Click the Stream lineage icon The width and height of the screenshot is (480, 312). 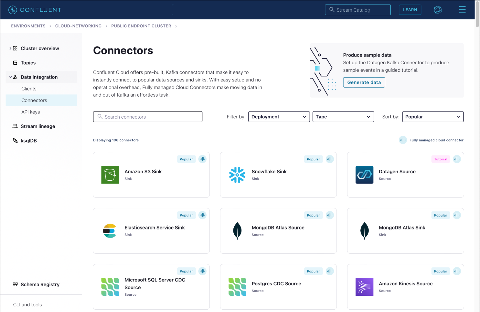tap(15, 126)
